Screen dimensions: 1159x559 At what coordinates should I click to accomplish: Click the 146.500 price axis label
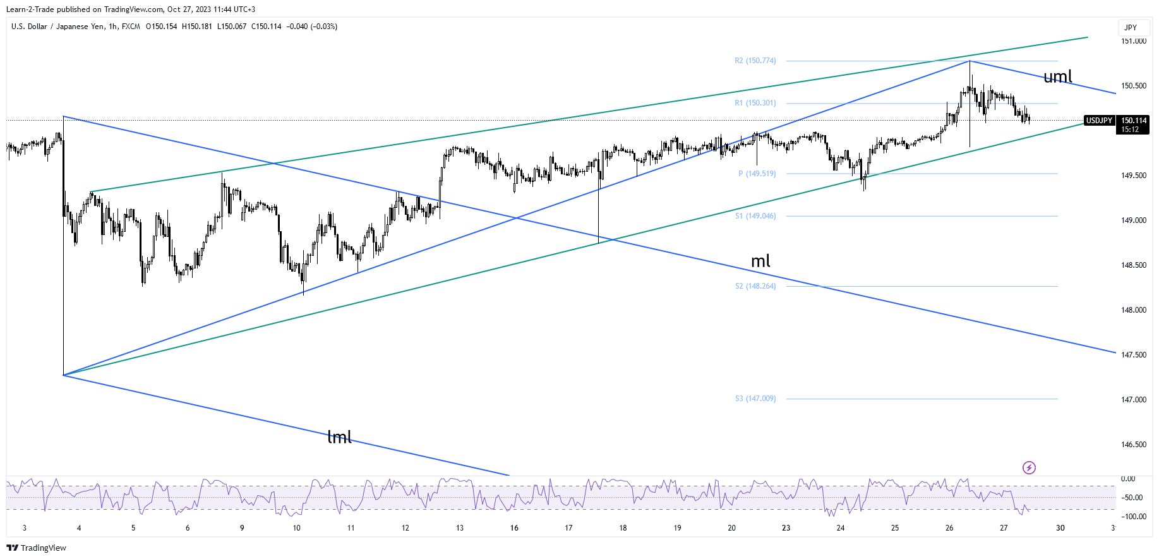(x=1134, y=445)
